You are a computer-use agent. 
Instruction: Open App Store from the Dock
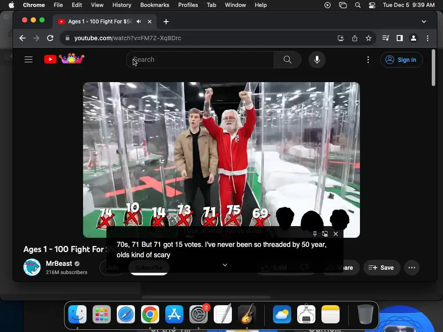[x=174, y=314]
